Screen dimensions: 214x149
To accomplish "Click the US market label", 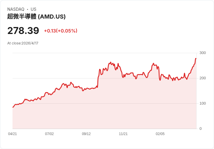I will (33, 9).
